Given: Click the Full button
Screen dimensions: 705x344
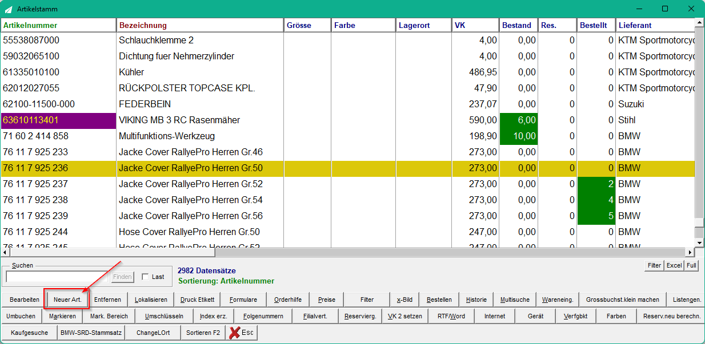Looking at the screenshot, I should click(691, 265).
